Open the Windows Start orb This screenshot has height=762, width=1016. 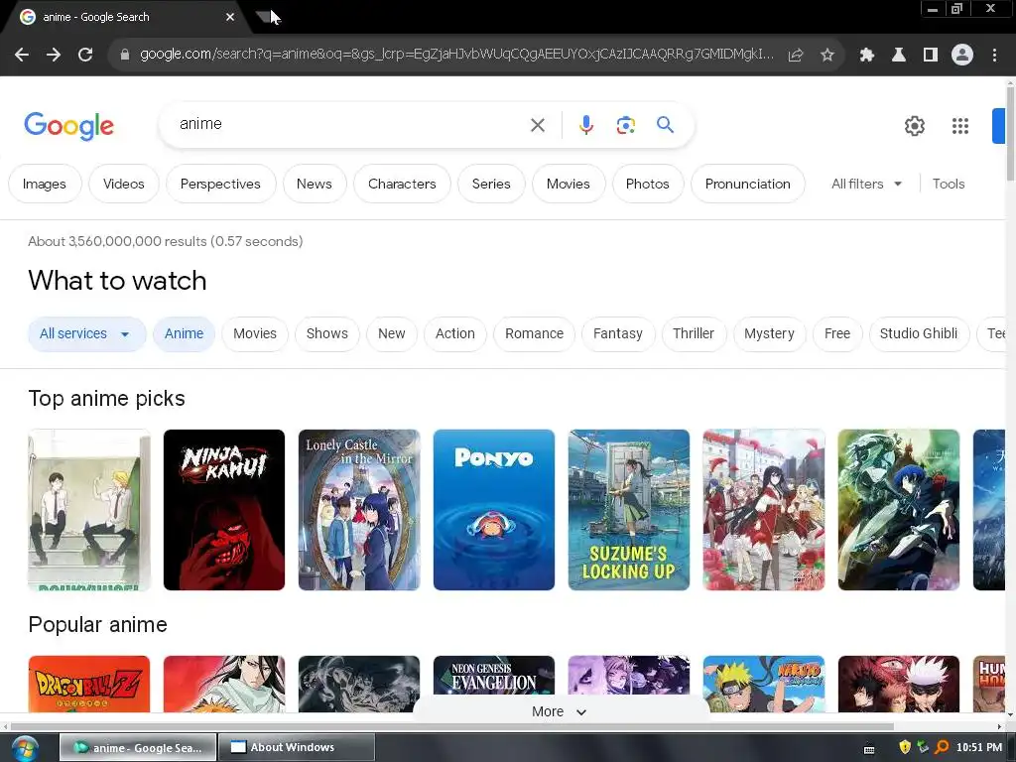(24, 748)
